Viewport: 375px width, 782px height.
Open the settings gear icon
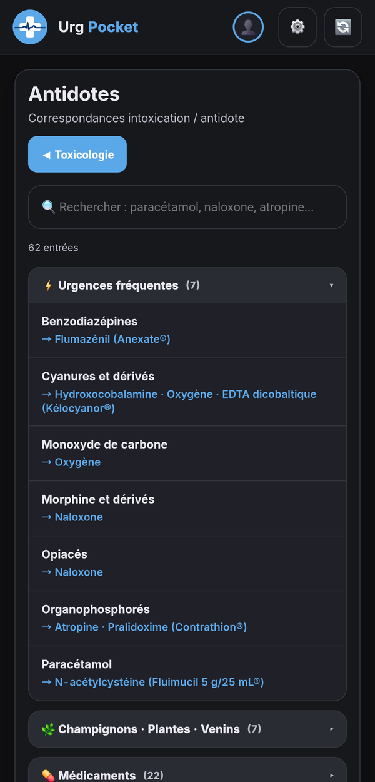[x=297, y=27]
